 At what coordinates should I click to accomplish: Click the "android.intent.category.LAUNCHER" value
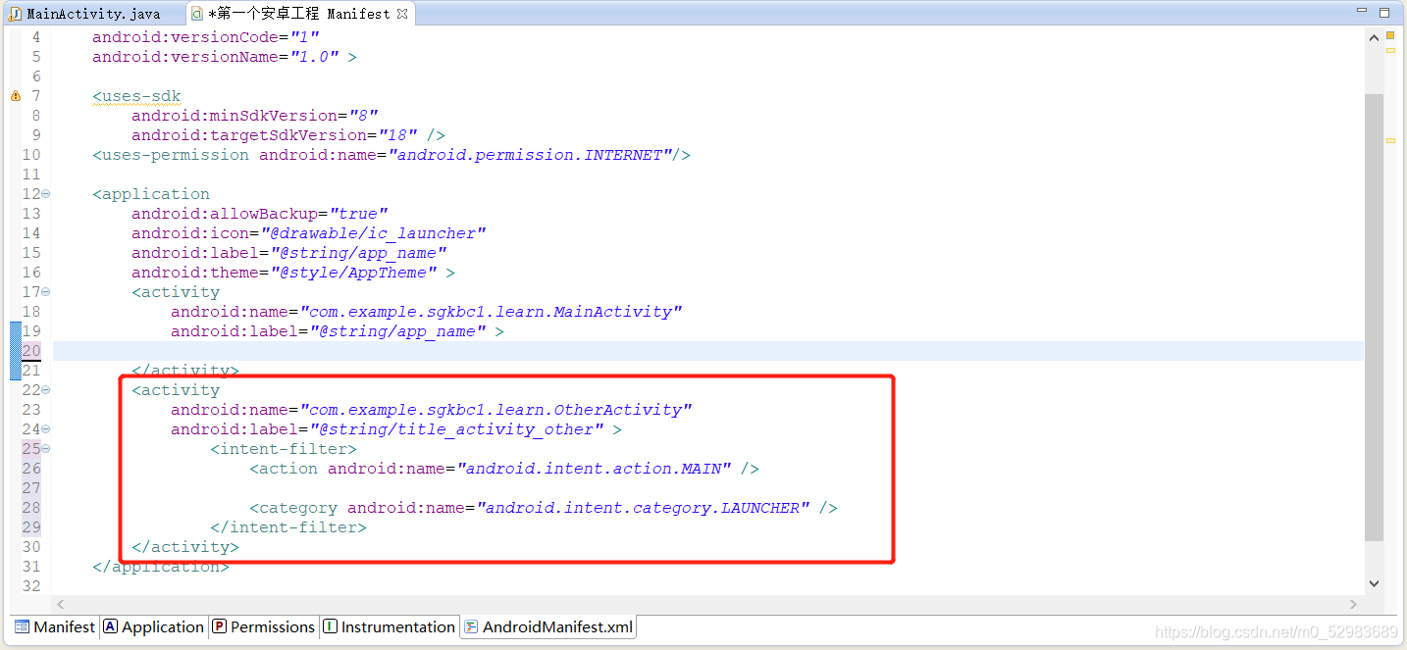pos(643,508)
